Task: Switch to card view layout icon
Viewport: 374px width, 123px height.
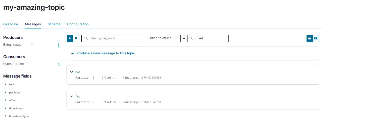Action: [x=316, y=38]
